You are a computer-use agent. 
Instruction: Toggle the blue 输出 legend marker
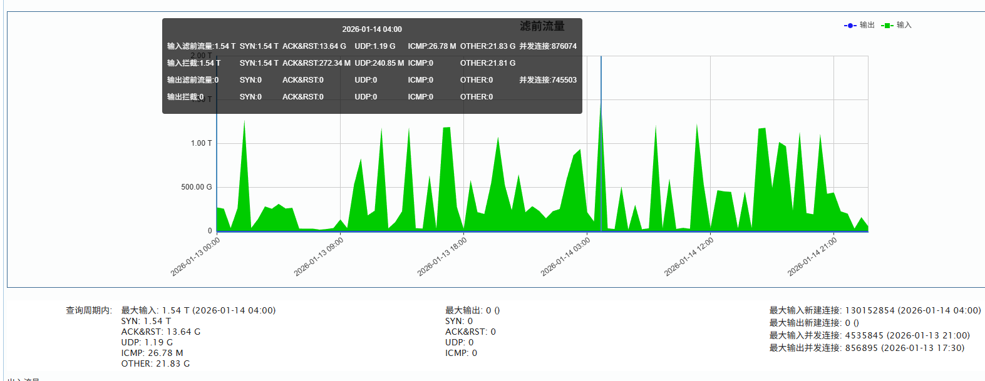(850, 26)
